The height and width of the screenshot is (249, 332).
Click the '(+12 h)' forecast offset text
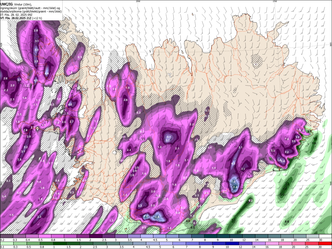37,18
